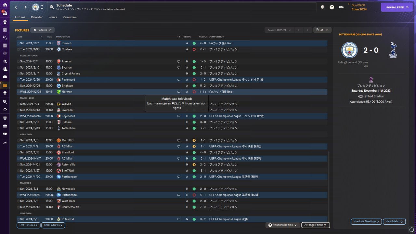Image resolution: width=416 pixels, height=234 pixels.
Task: Select the Man UFC fixture row
Action: click(172, 140)
